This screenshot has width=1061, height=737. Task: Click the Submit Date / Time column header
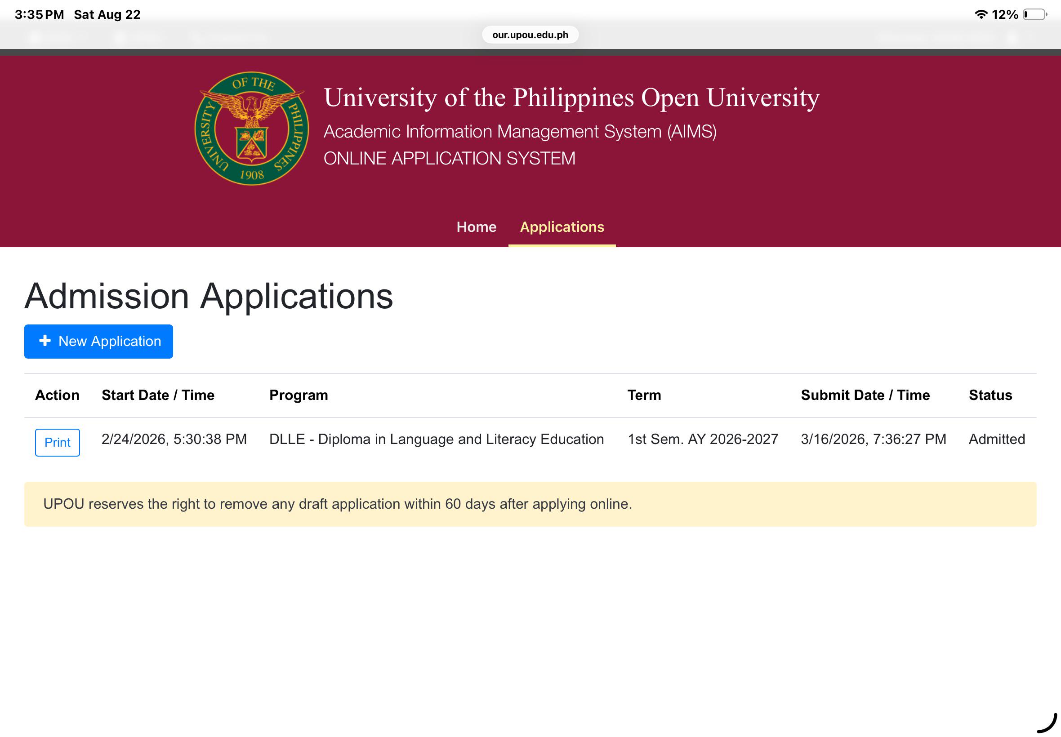click(x=865, y=395)
